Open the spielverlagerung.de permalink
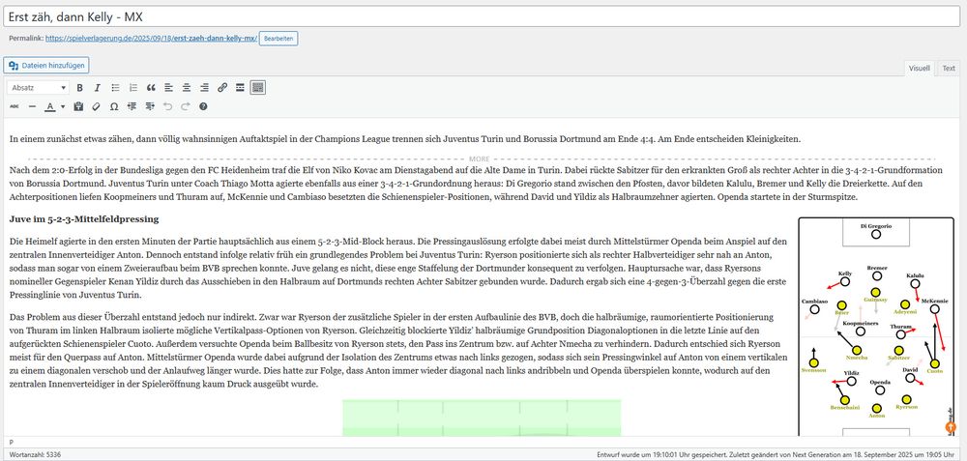Image resolution: width=967 pixels, height=461 pixels. (152, 39)
